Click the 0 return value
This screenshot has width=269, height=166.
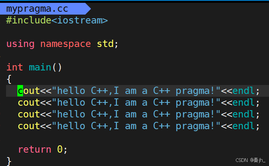click(60, 149)
